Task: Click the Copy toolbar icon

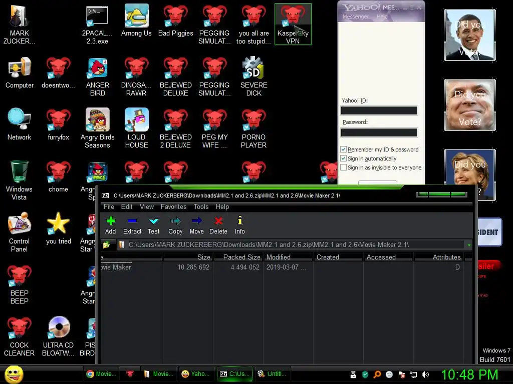Action: click(x=175, y=225)
